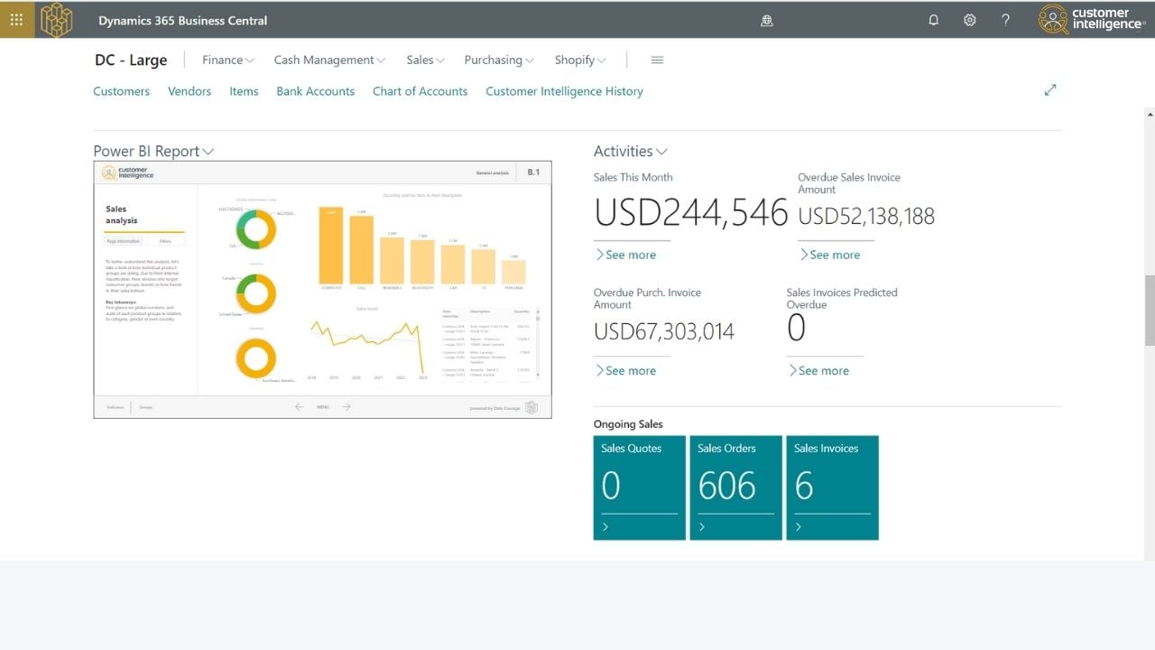Open the Activities dropdown chevron
The width and height of the screenshot is (1155, 650).
pos(662,152)
